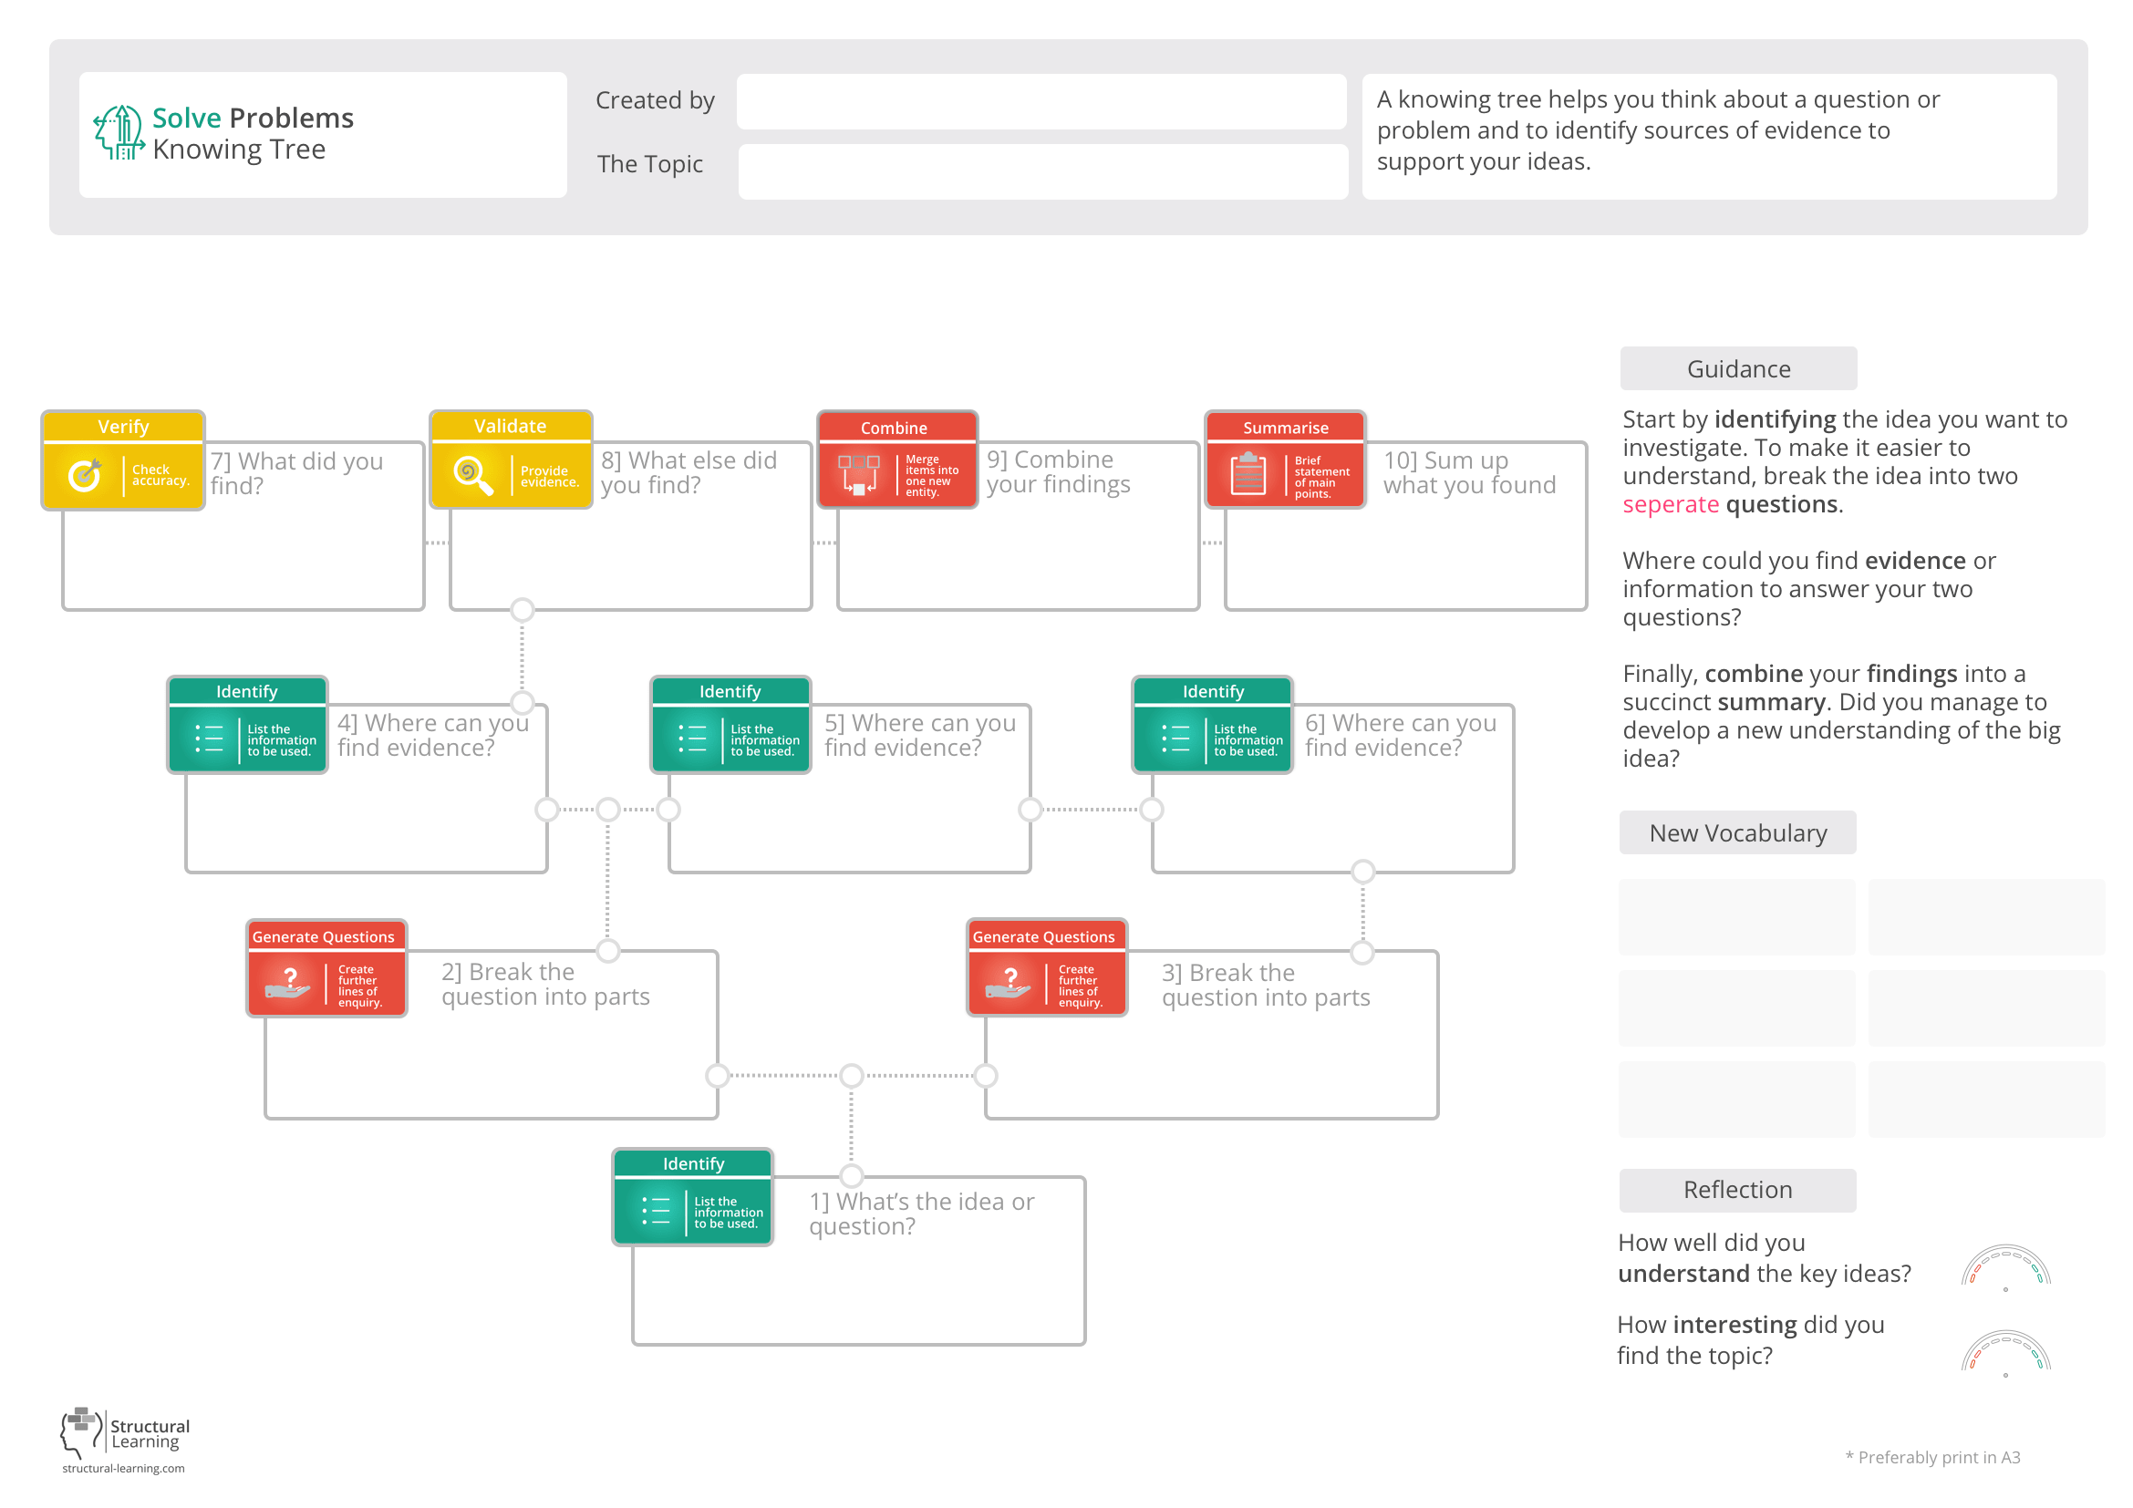Expand the Reflection section
The width and height of the screenshot is (2133, 1508).
point(1736,1190)
